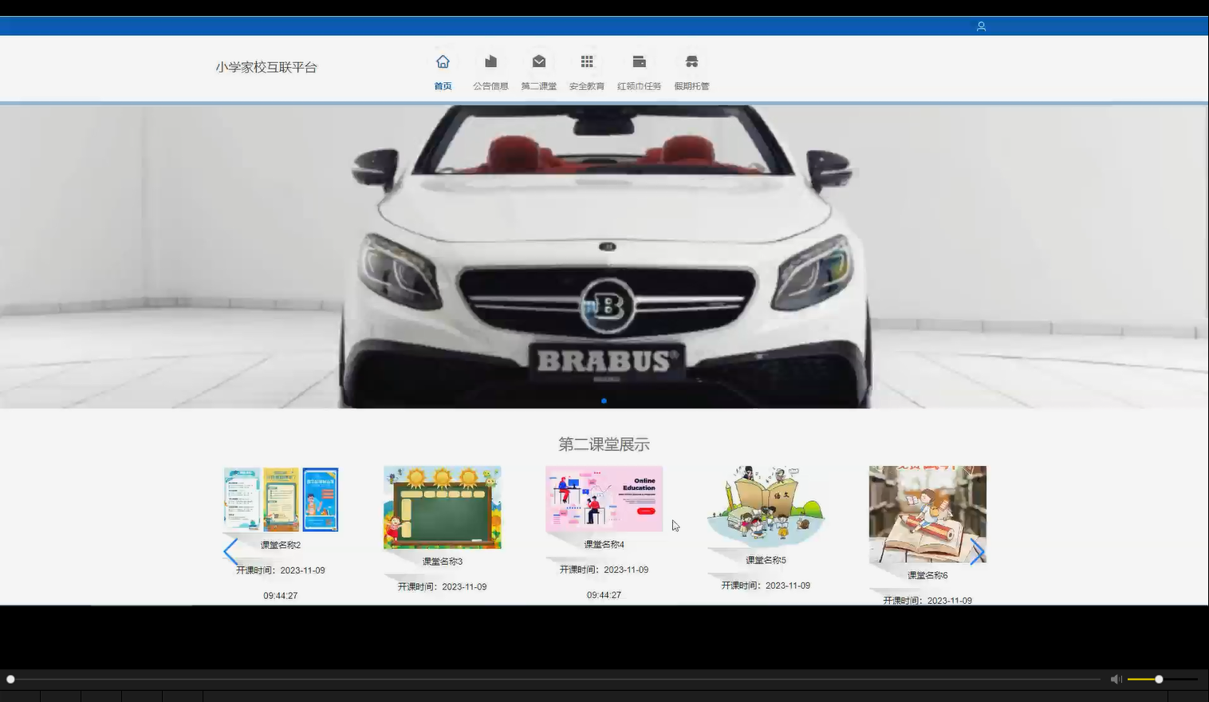This screenshot has height=702, width=1209.
Task: Click the 课堂名称4 course title
Action: [x=604, y=544]
